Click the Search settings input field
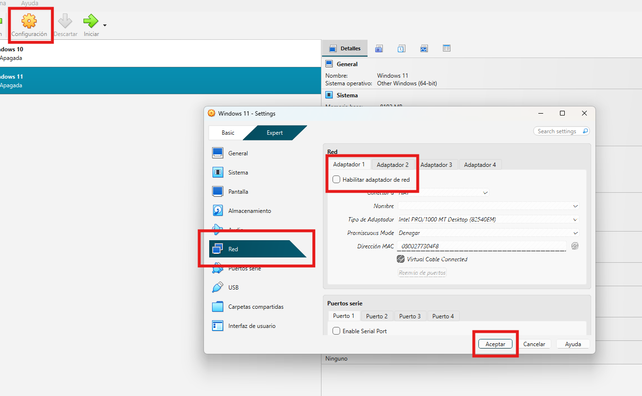Screen dimensions: 642x396 click(x=559, y=131)
